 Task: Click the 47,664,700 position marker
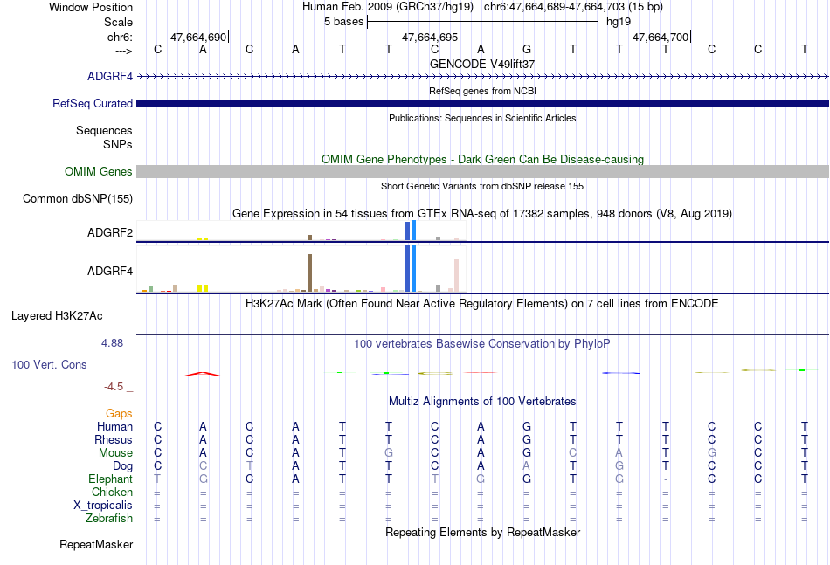tap(661, 37)
